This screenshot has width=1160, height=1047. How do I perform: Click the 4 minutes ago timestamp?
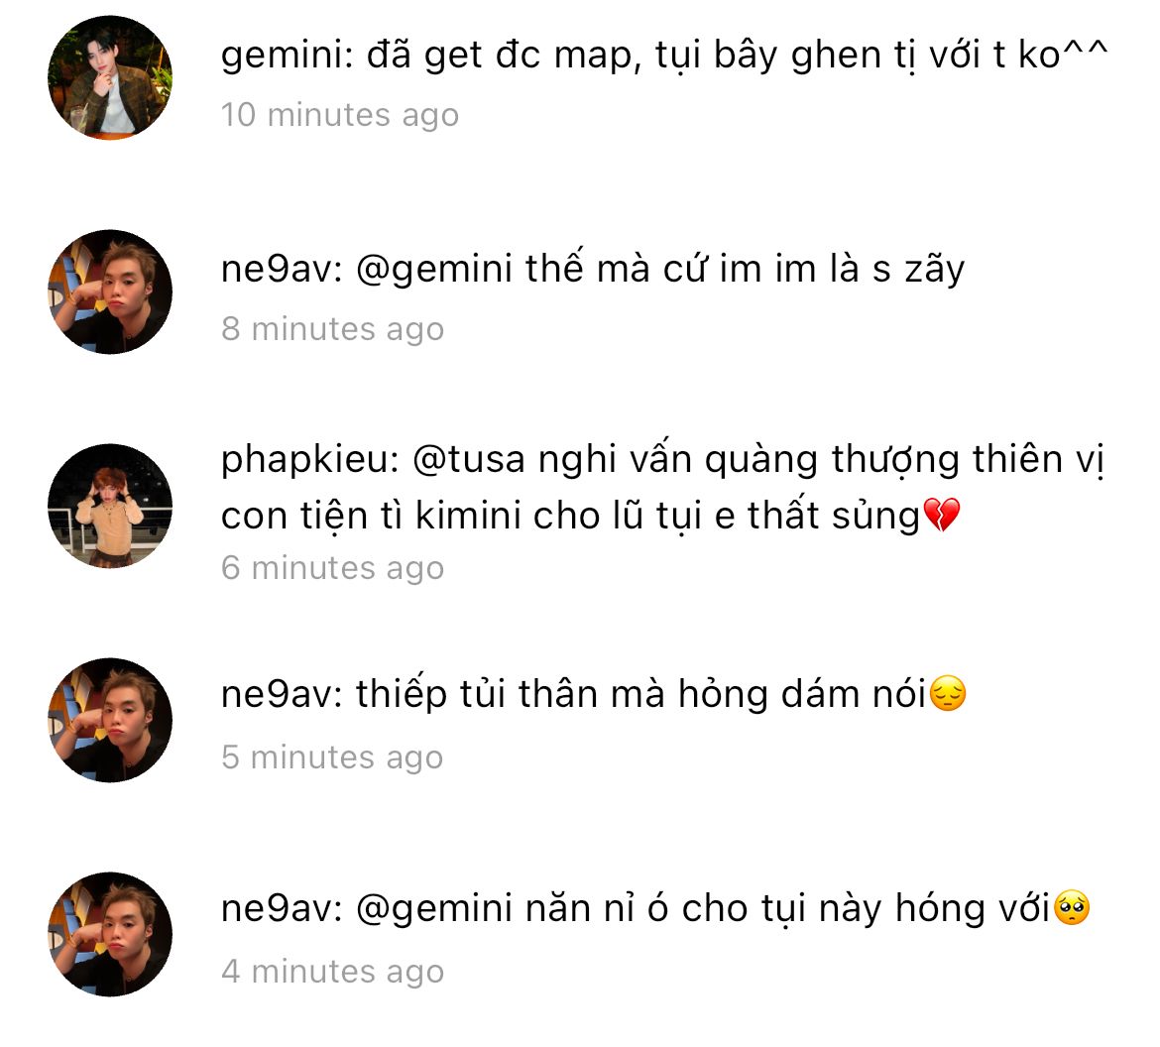pos(333,971)
